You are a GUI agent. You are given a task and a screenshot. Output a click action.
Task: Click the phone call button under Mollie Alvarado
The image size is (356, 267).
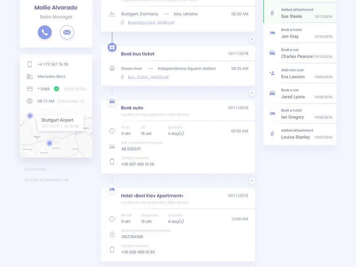pyautogui.click(x=45, y=32)
